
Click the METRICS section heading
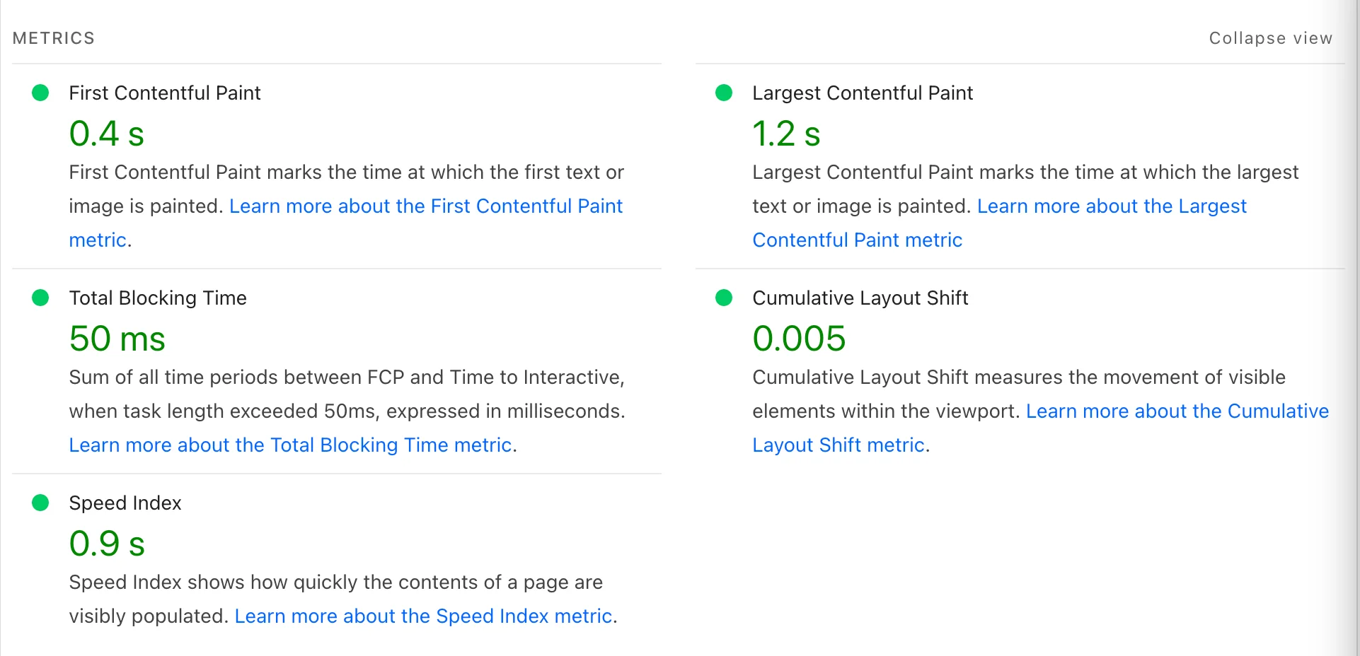pos(54,38)
